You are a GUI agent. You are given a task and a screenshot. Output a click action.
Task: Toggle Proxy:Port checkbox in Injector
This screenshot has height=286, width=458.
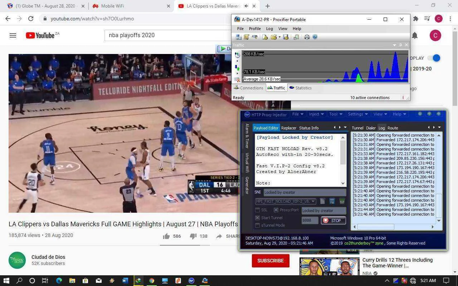[x=276, y=210]
